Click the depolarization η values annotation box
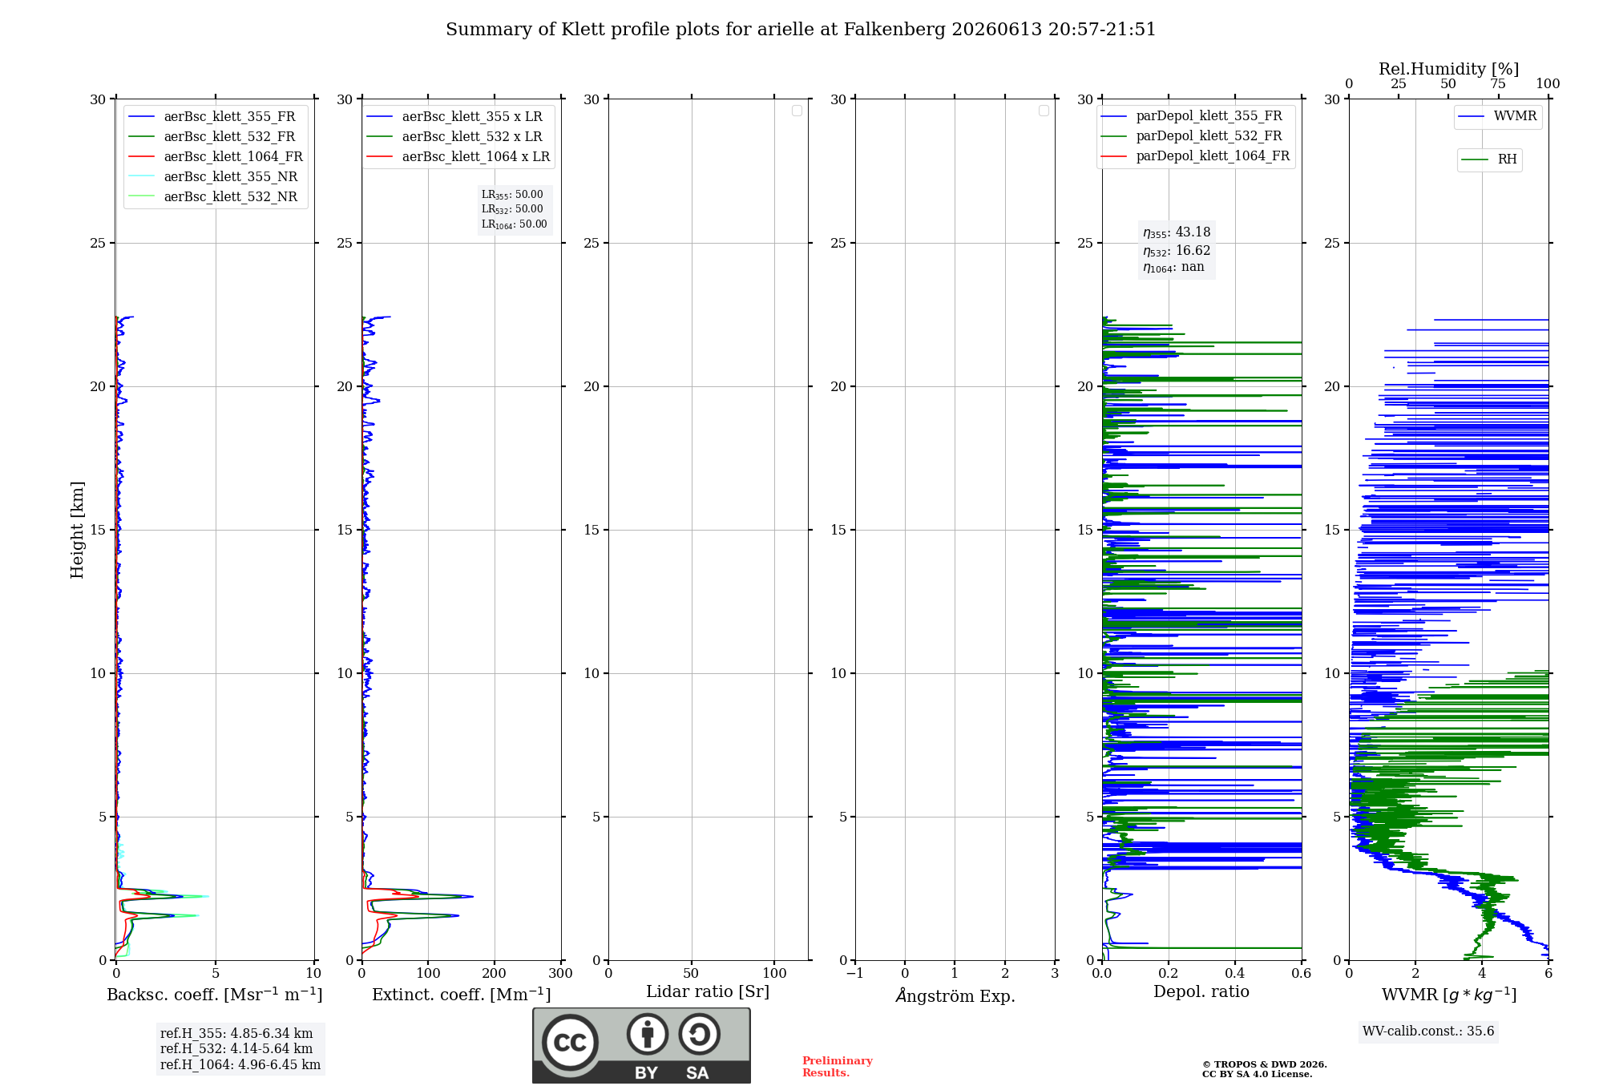 [x=1177, y=250]
